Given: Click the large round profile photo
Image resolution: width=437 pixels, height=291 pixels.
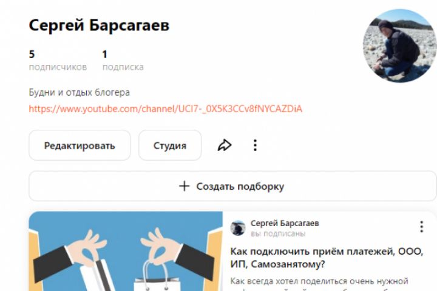Looking at the screenshot, I should point(399,45).
